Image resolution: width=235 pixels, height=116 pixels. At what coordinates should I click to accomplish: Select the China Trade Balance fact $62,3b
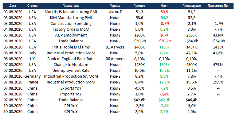pyautogui.click(x=164, y=100)
